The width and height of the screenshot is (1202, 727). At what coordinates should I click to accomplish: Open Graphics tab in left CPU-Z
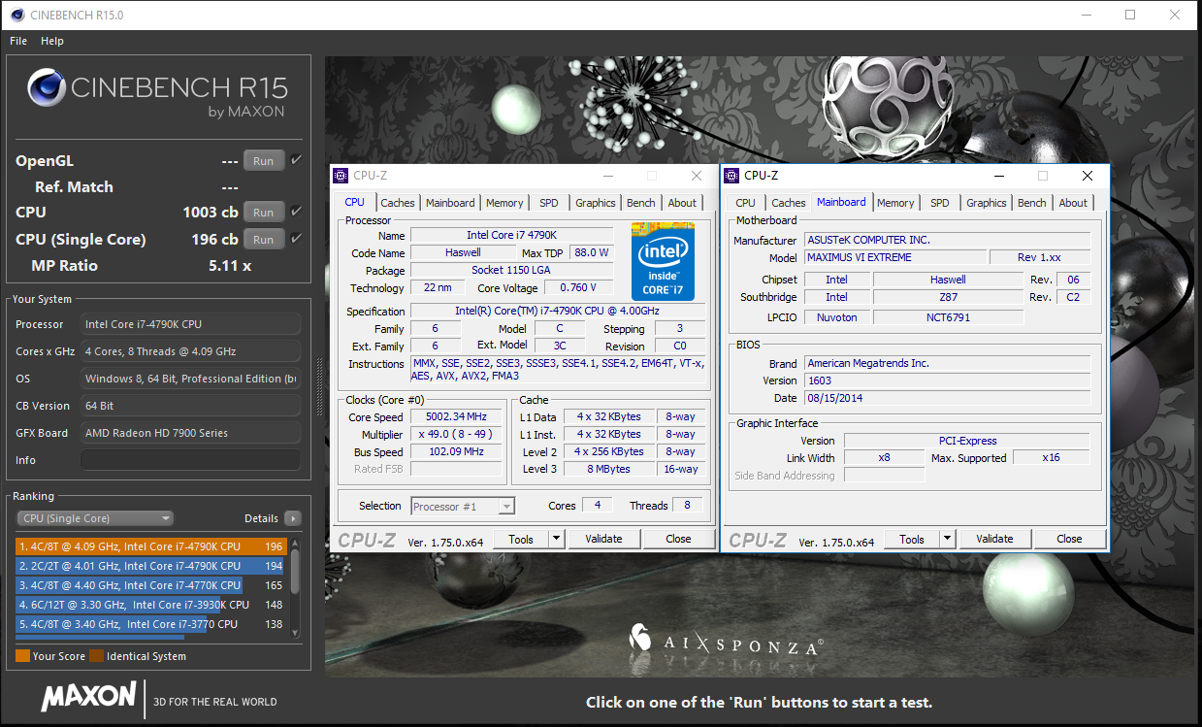tap(596, 203)
